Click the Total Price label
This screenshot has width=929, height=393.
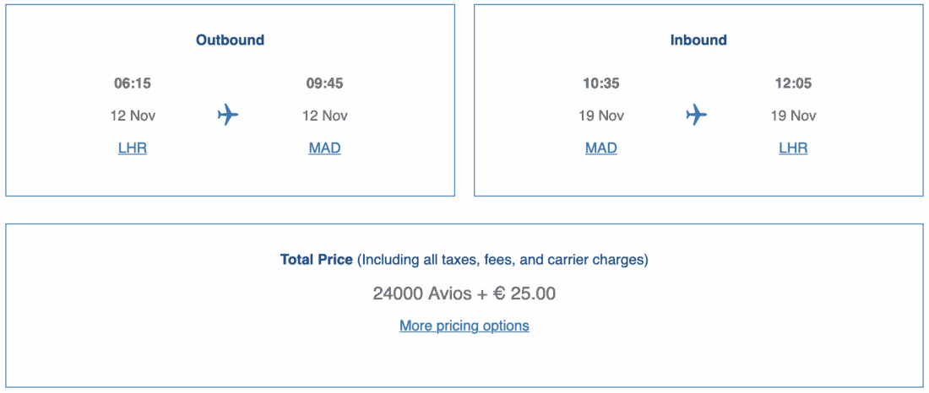[317, 260]
